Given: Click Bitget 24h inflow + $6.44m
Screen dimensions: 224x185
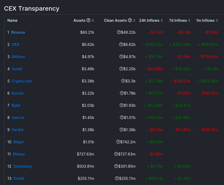Looking at the screenshot, I should click(155, 142).
